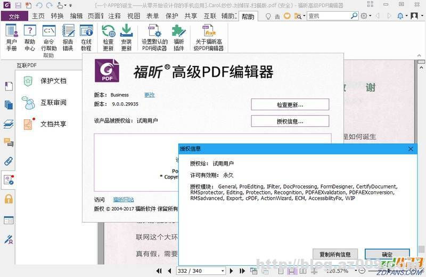Open the 120.57% zoom level dropdown
The height and width of the screenshot is (277, 426).
pyautogui.click(x=356, y=271)
